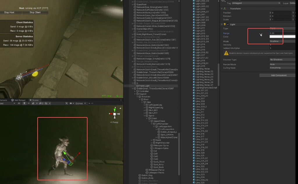Open the light Color swatch
Viewport: 298px width, 184px height.
click(282, 37)
